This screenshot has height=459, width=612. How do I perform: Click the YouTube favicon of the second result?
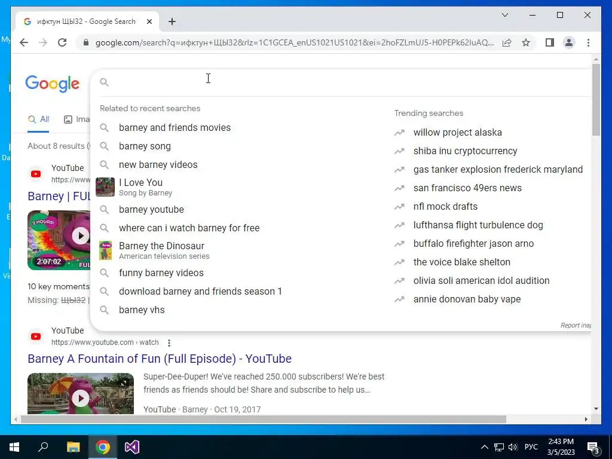(36, 336)
